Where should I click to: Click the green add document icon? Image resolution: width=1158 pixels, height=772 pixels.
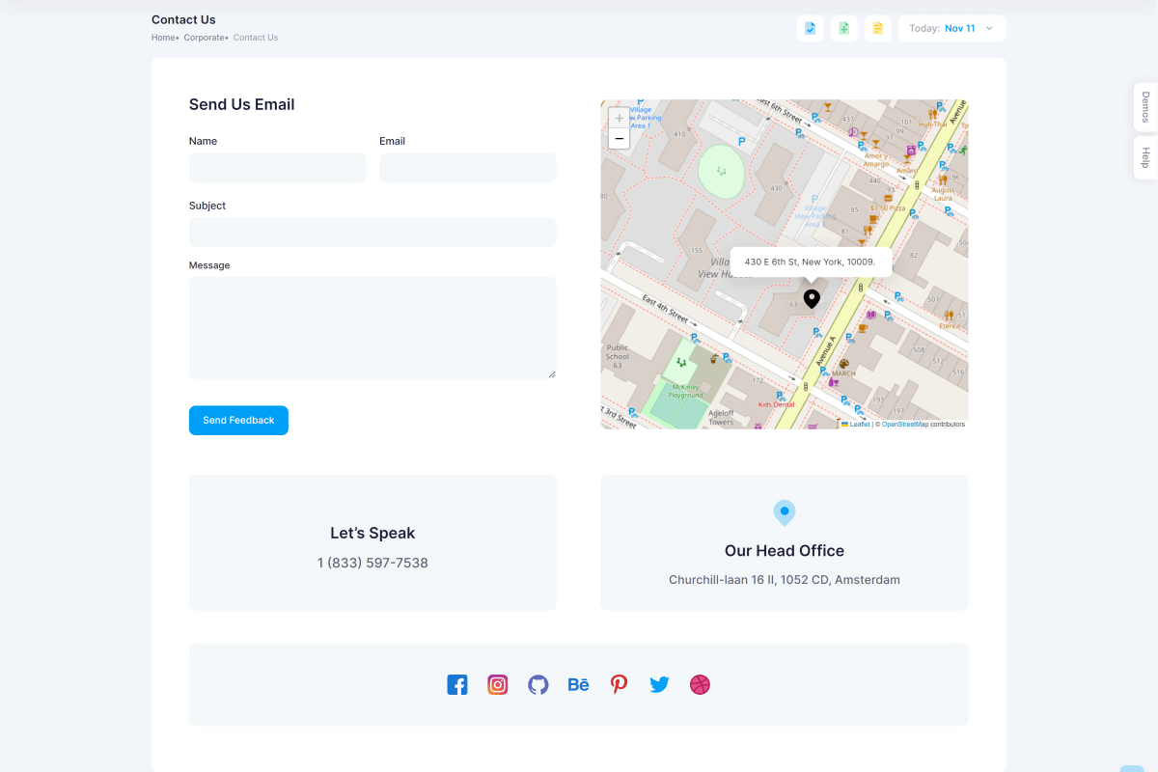click(x=843, y=29)
